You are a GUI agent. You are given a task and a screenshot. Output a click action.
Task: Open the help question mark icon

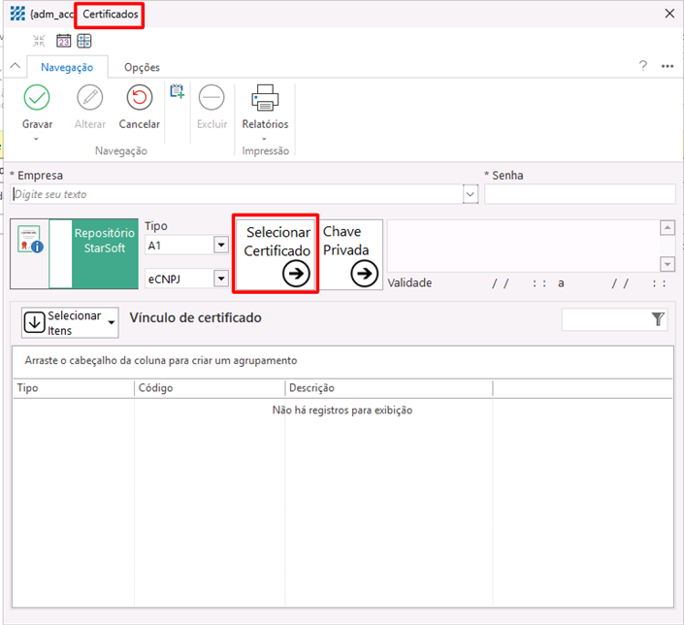(642, 66)
